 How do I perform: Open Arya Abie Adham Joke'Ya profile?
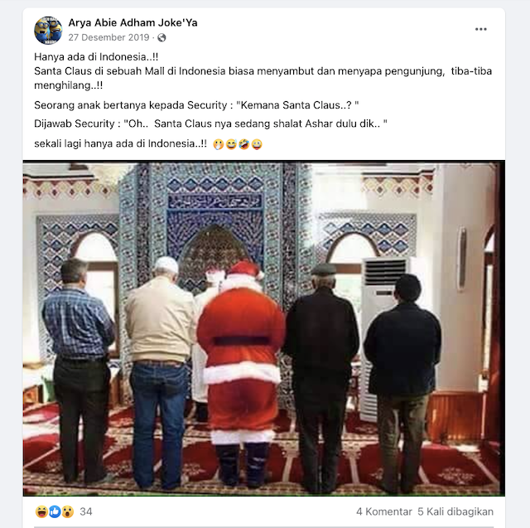pyautogui.click(x=132, y=22)
